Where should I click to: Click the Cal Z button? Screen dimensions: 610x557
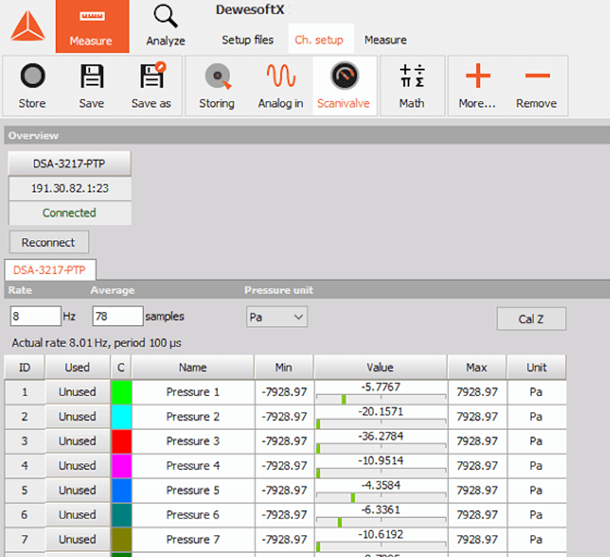coord(531,319)
